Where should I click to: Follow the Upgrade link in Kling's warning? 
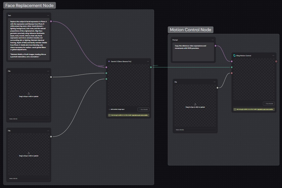point(265,109)
